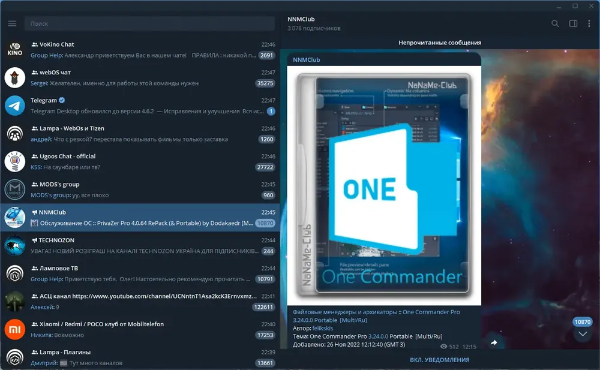The width and height of the screenshot is (600, 370).
Task: Maximize the Telegram window
Action: pyautogui.click(x=575, y=6)
